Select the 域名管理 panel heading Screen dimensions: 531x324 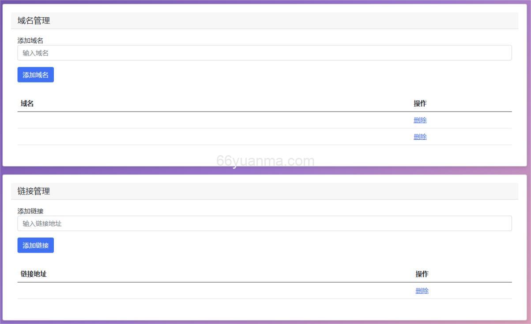coord(34,21)
